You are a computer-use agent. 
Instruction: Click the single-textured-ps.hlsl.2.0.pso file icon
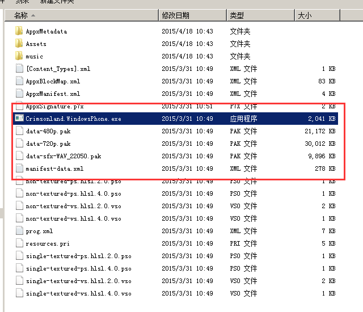19,256
